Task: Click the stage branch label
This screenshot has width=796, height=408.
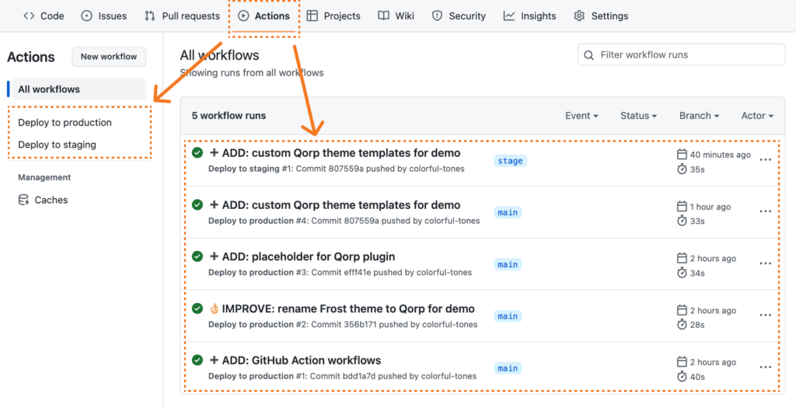Action: coord(510,161)
